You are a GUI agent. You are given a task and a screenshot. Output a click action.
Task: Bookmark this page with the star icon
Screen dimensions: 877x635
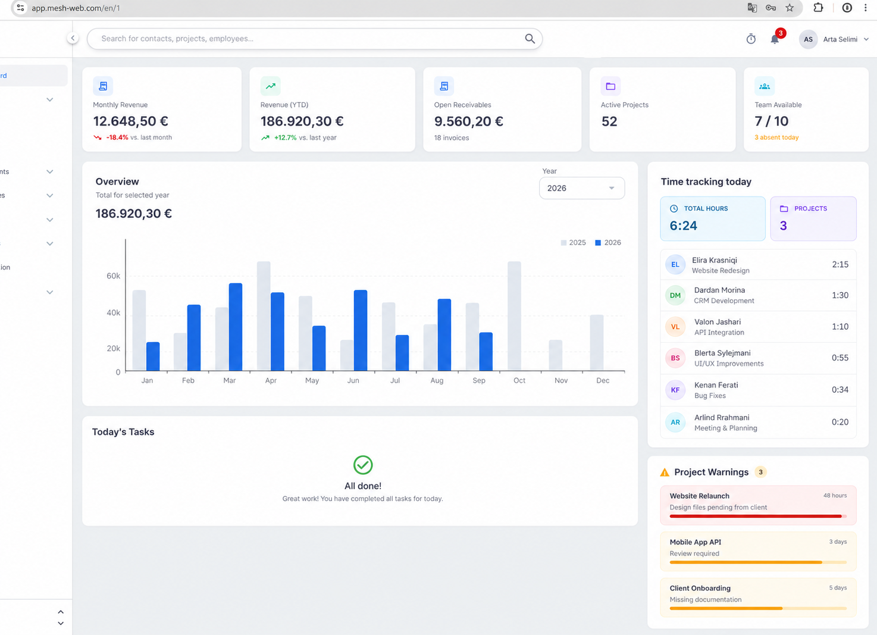tap(790, 8)
